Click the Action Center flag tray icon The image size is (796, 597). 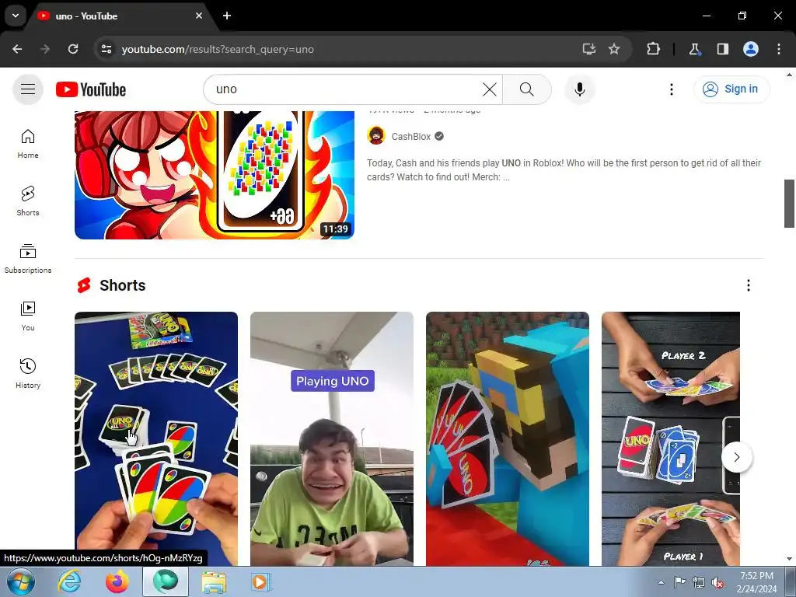679,582
